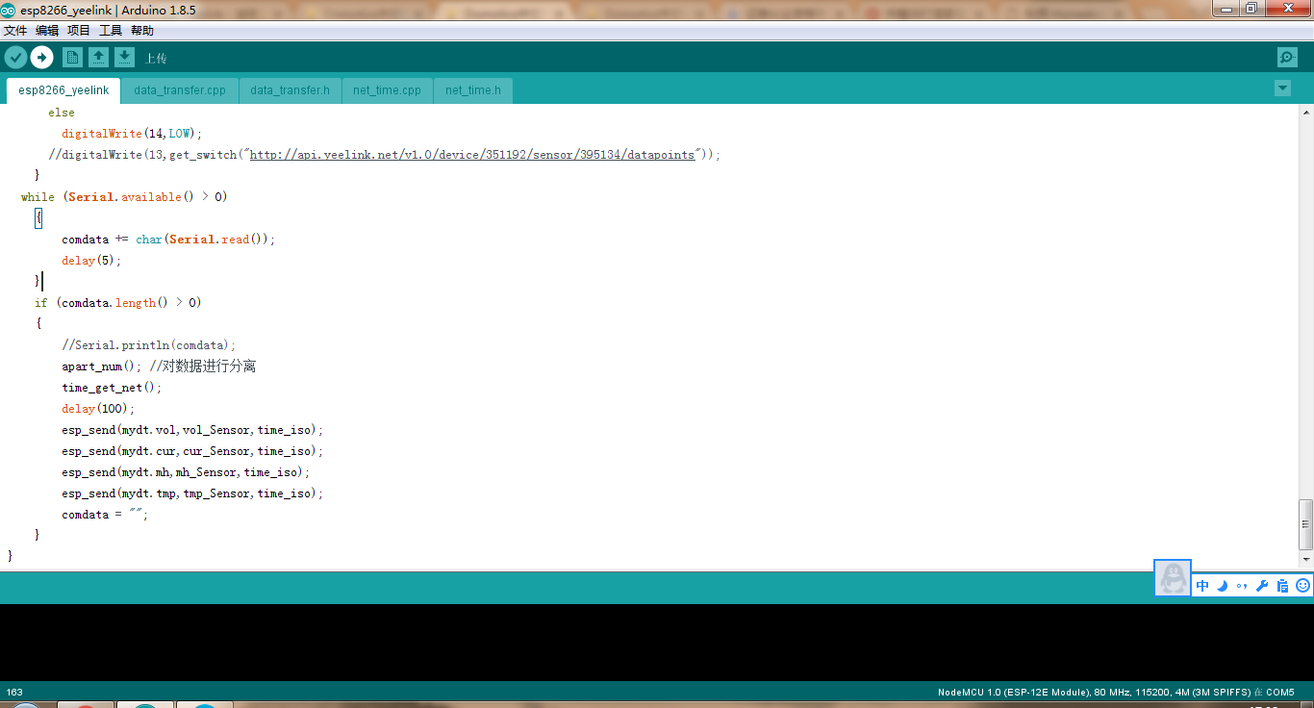Click the 上传 label in the toolbar
Viewport: 1314px width, 708px height.
coord(156,59)
